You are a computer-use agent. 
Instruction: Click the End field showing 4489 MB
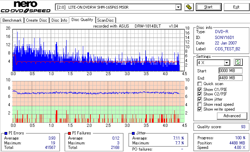231,78
